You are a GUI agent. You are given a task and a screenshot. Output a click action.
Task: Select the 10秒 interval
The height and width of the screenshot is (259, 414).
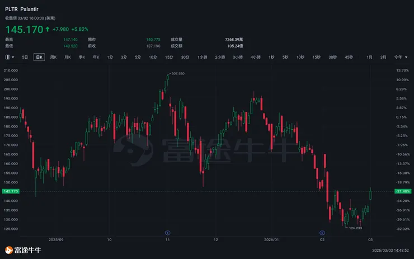click(300, 57)
